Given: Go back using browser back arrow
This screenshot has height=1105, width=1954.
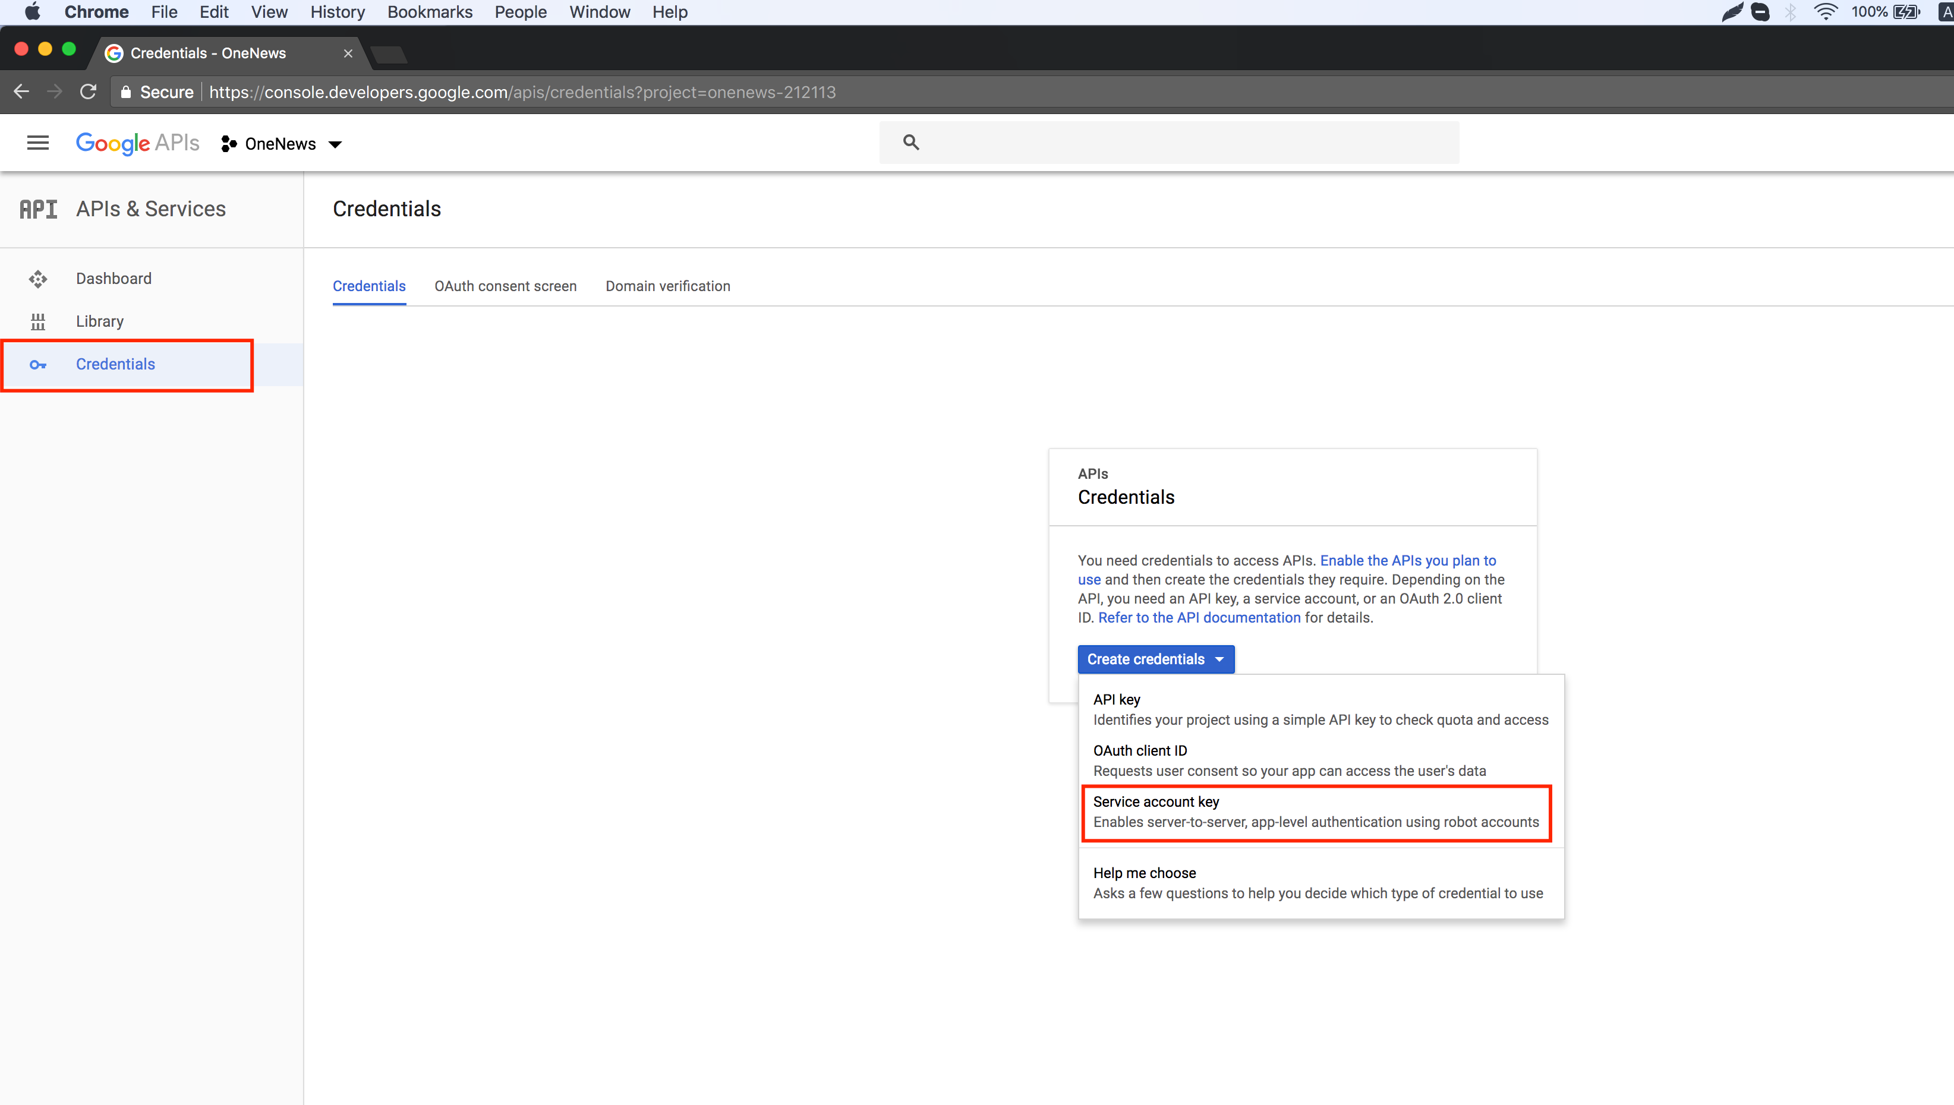Looking at the screenshot, I should pyautogui.click(x=21, y=92).
